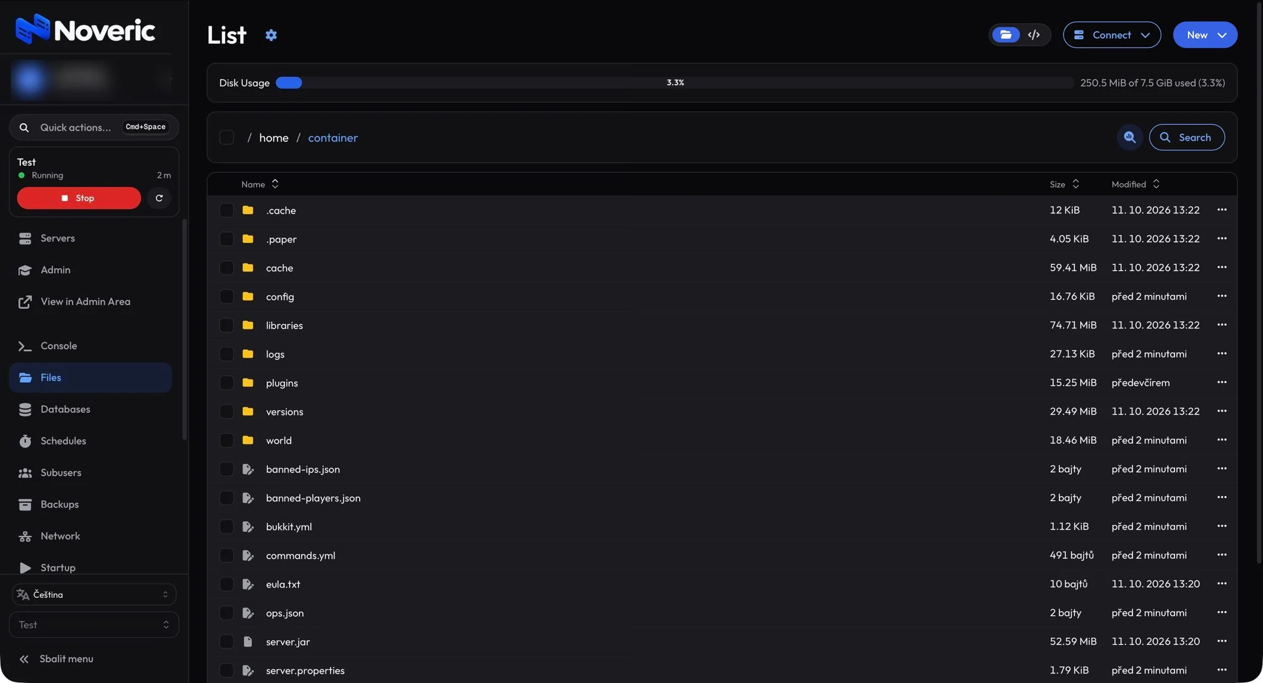Click the server.jar file icon

click(x=248, y=641)
